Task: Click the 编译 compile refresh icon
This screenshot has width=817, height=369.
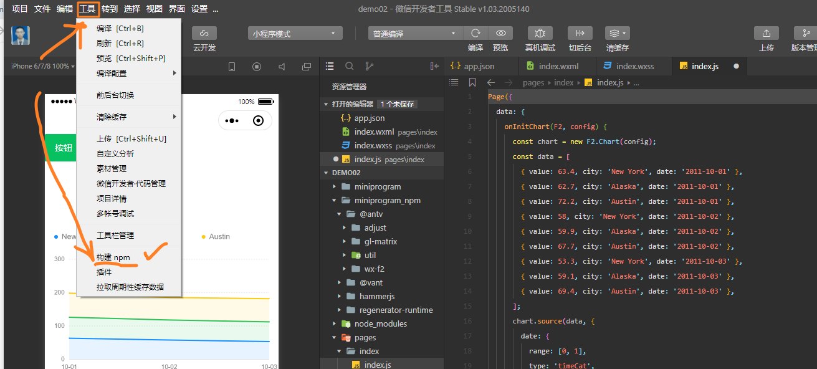Action: (475, 34)
